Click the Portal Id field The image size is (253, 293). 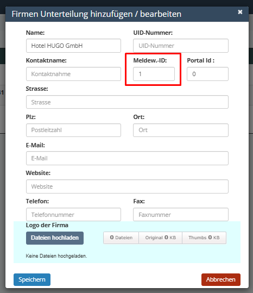pyautogui.click(x=207, y=74)
